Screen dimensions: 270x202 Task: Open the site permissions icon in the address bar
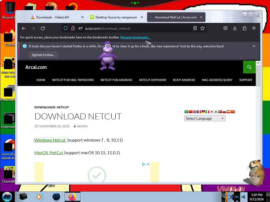pos(80,28)
